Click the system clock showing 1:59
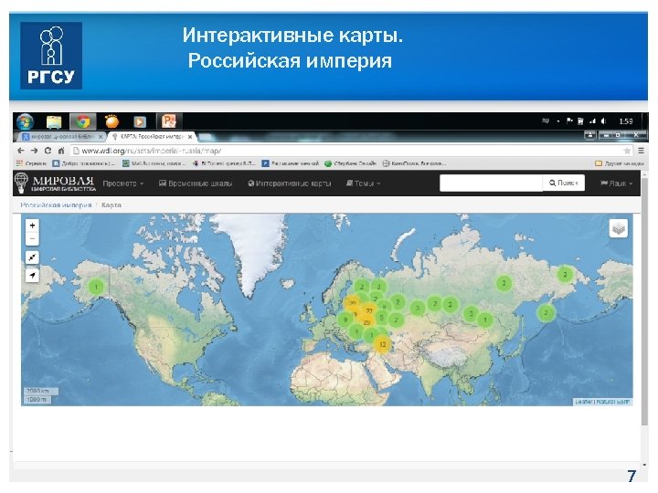 626,121
